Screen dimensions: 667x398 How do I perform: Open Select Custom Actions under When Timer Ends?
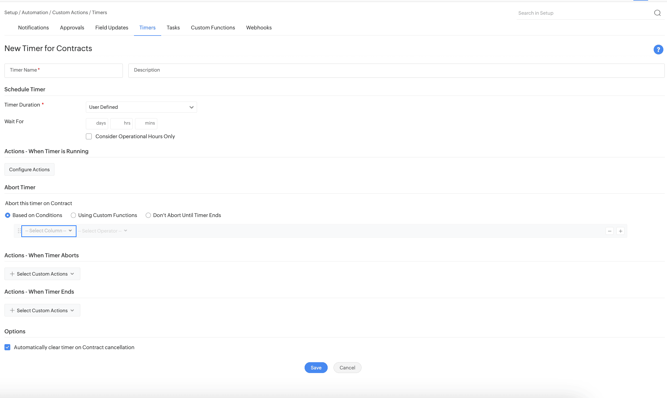click(x=42, y=310)
